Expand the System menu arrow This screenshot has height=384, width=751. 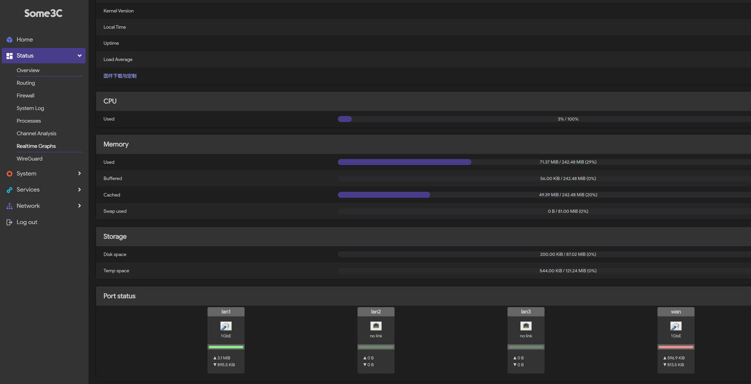pyautogui.click(x=80, y=174)
